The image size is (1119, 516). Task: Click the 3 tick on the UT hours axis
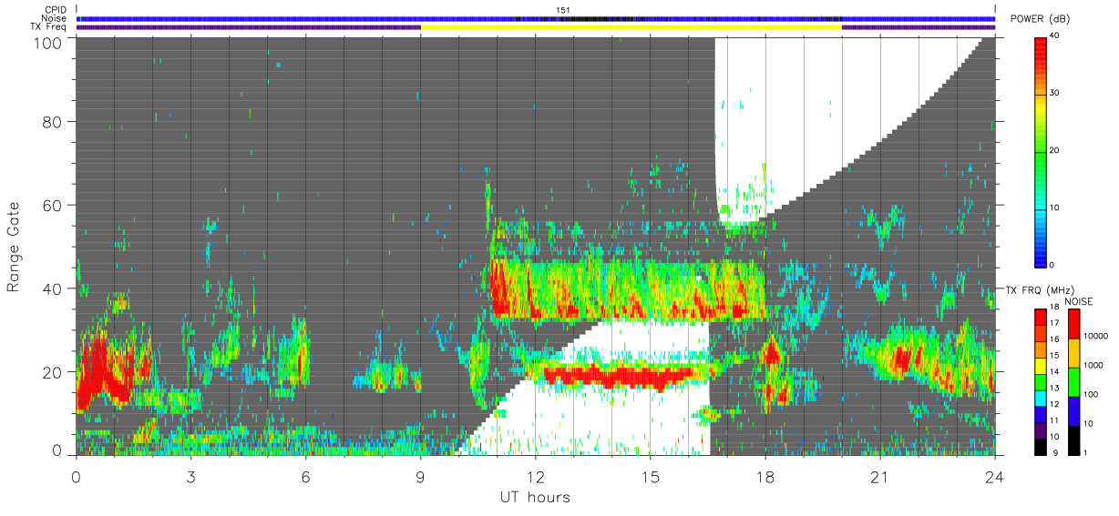point(190,476)
